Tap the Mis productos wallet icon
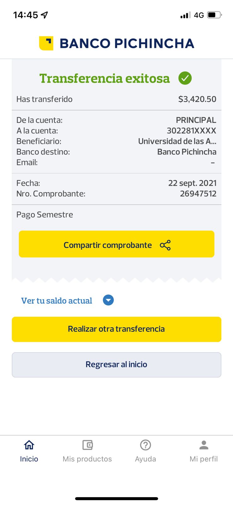 tap(87, 445)
